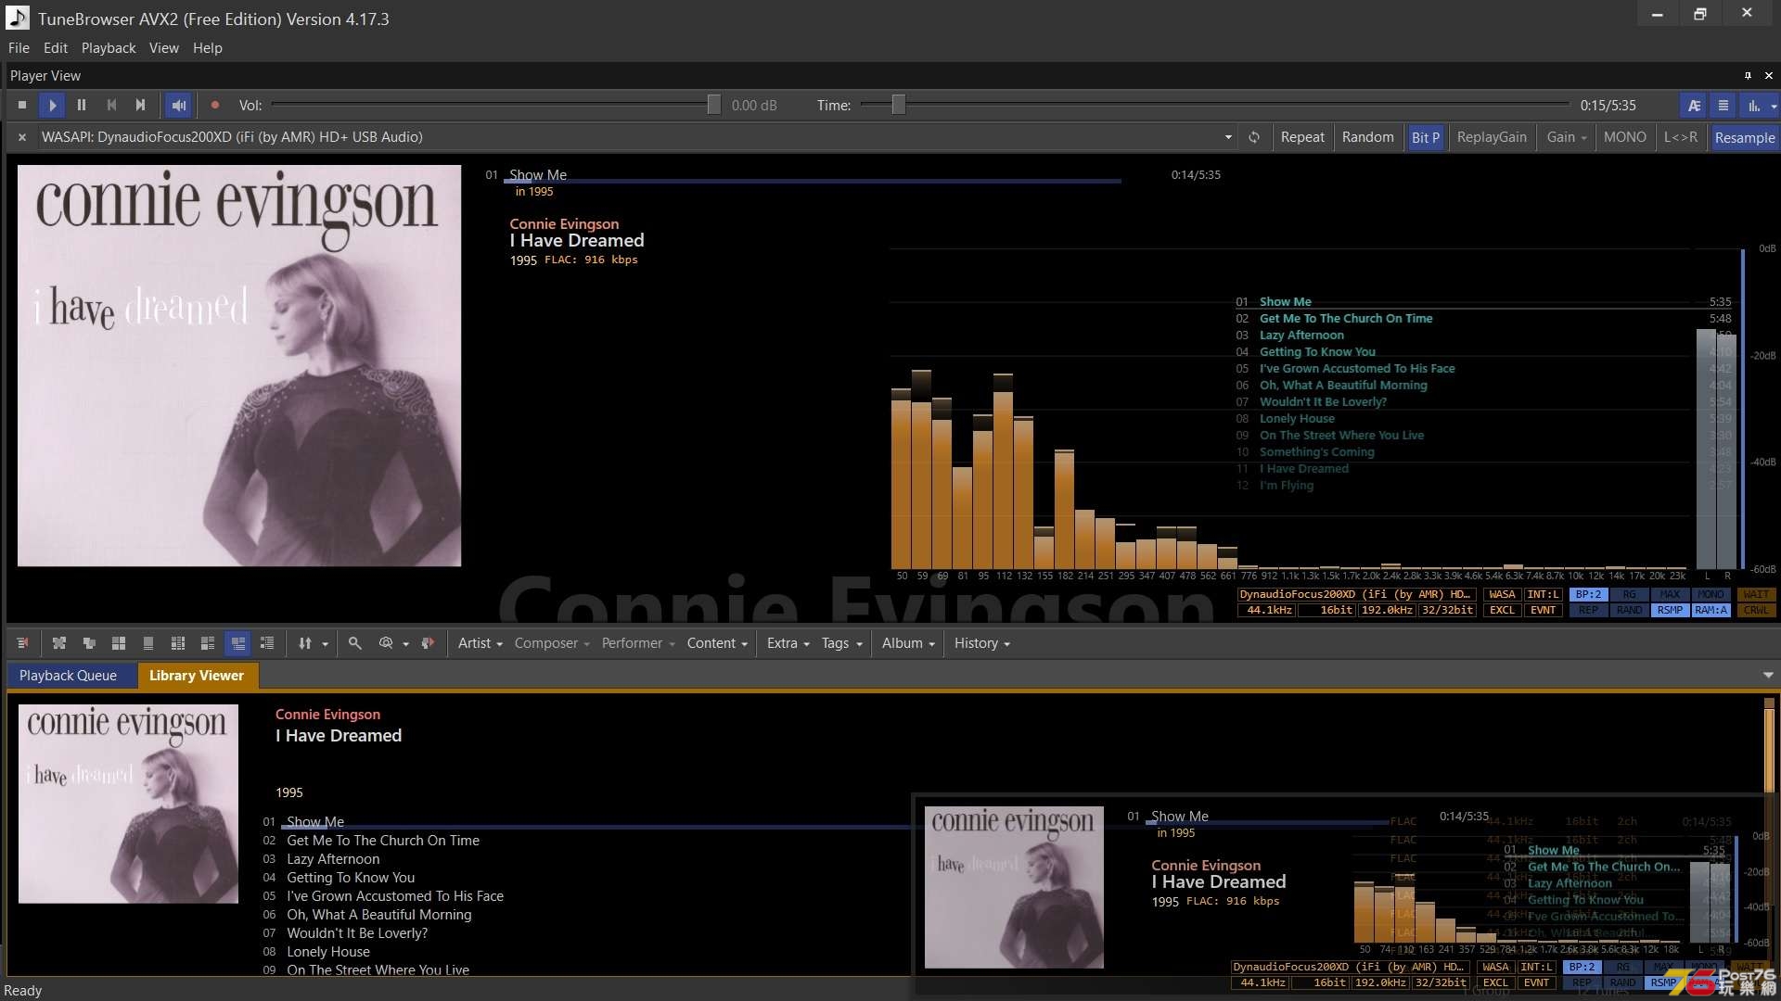This screenshot has width=1781, height=1001.
Task: Switch to the Library Viewer tab
Action: pyautogui.click(x=197, y=676)
